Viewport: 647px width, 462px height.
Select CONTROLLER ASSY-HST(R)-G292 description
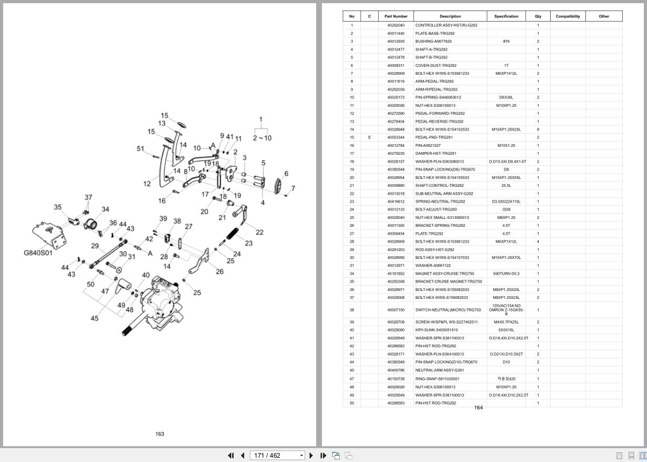coord(446,25)
